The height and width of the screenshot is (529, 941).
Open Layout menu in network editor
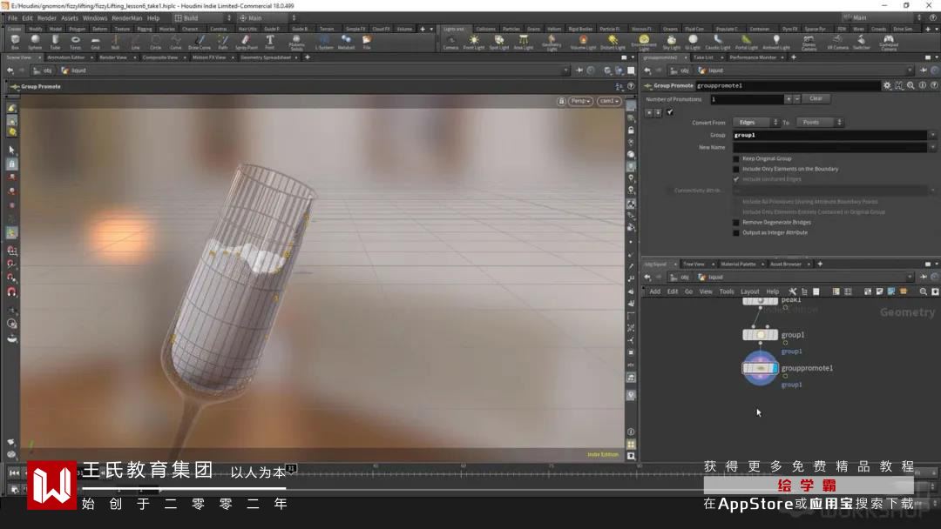pos(749,291)
